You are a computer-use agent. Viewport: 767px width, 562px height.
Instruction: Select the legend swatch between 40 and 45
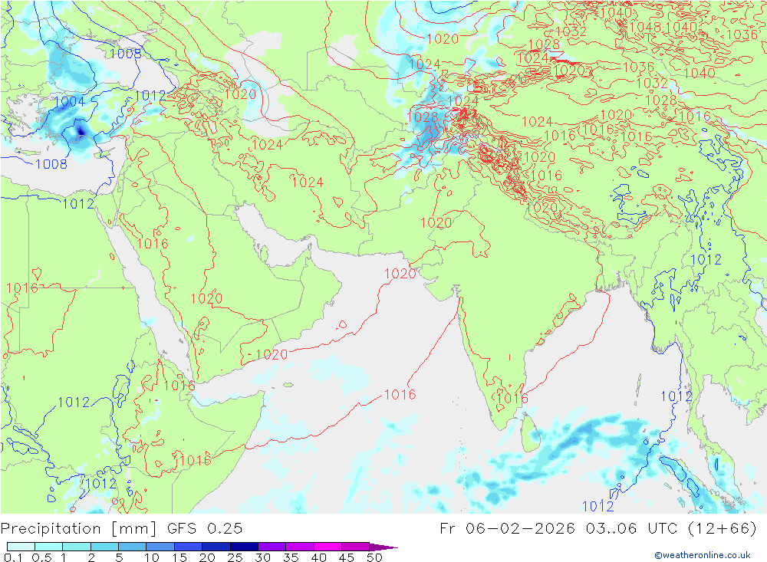328,547
